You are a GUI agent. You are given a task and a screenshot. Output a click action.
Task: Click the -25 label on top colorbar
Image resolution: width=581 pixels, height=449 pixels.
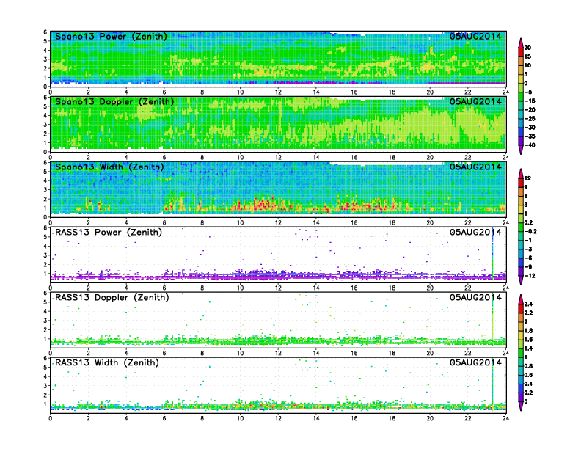[530, 119]
